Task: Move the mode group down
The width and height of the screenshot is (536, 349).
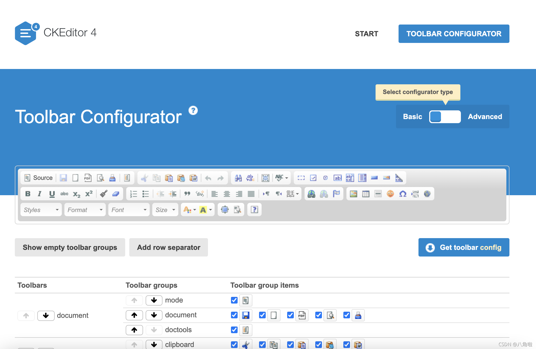Action: click(x=154, y=300)
